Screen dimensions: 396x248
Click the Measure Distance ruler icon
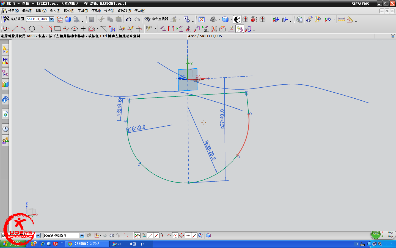point(341,19)
